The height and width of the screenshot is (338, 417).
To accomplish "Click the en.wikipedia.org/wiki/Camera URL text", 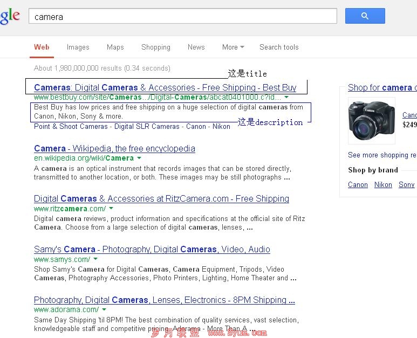I will [x=84, y=158].
